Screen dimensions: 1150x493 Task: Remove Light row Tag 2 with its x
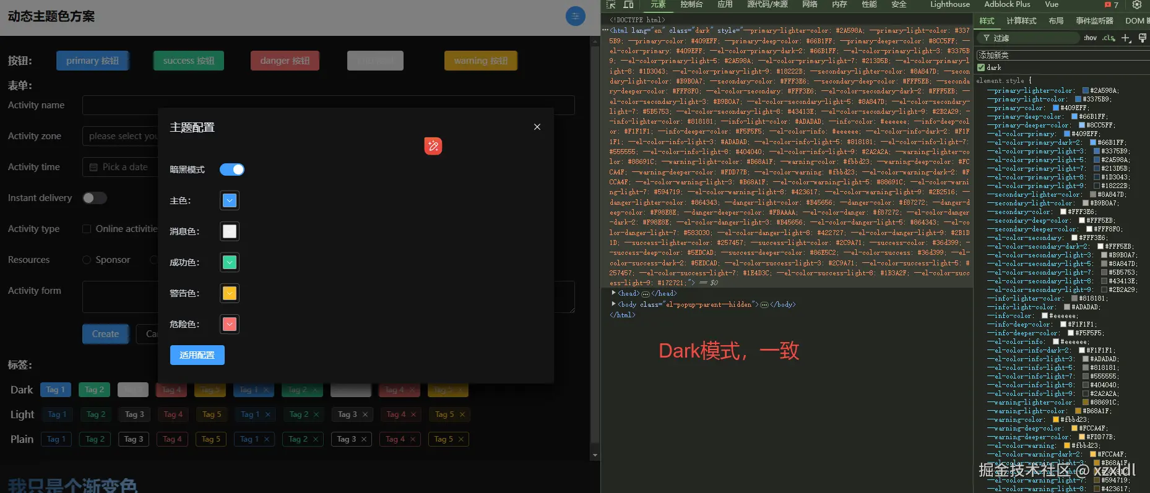point(316,414)
